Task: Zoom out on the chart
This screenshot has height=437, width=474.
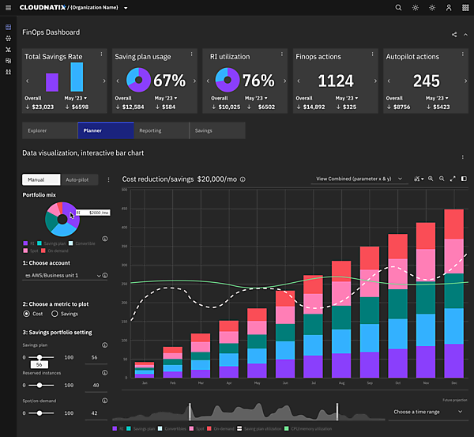Action: tap(441, 179)
